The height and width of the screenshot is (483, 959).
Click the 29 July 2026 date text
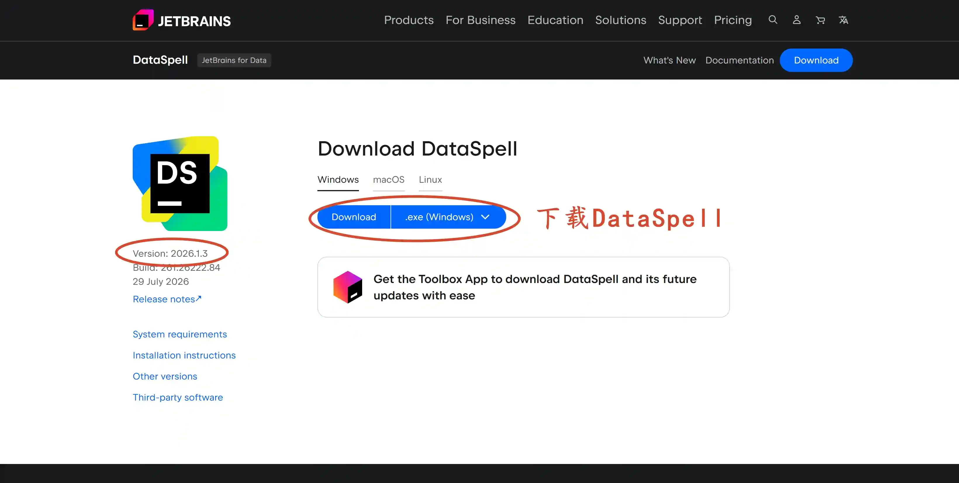(161, 282)
